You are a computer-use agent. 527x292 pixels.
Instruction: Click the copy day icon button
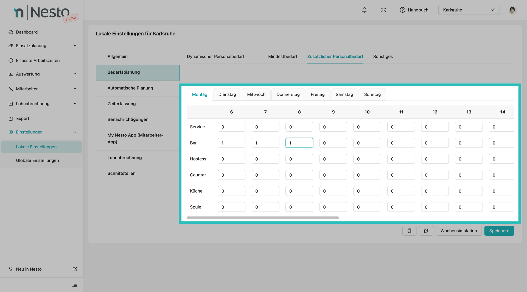(409, 231)
